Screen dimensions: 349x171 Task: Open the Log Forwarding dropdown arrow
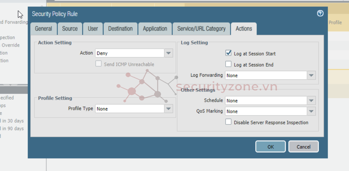pos(311,76)
